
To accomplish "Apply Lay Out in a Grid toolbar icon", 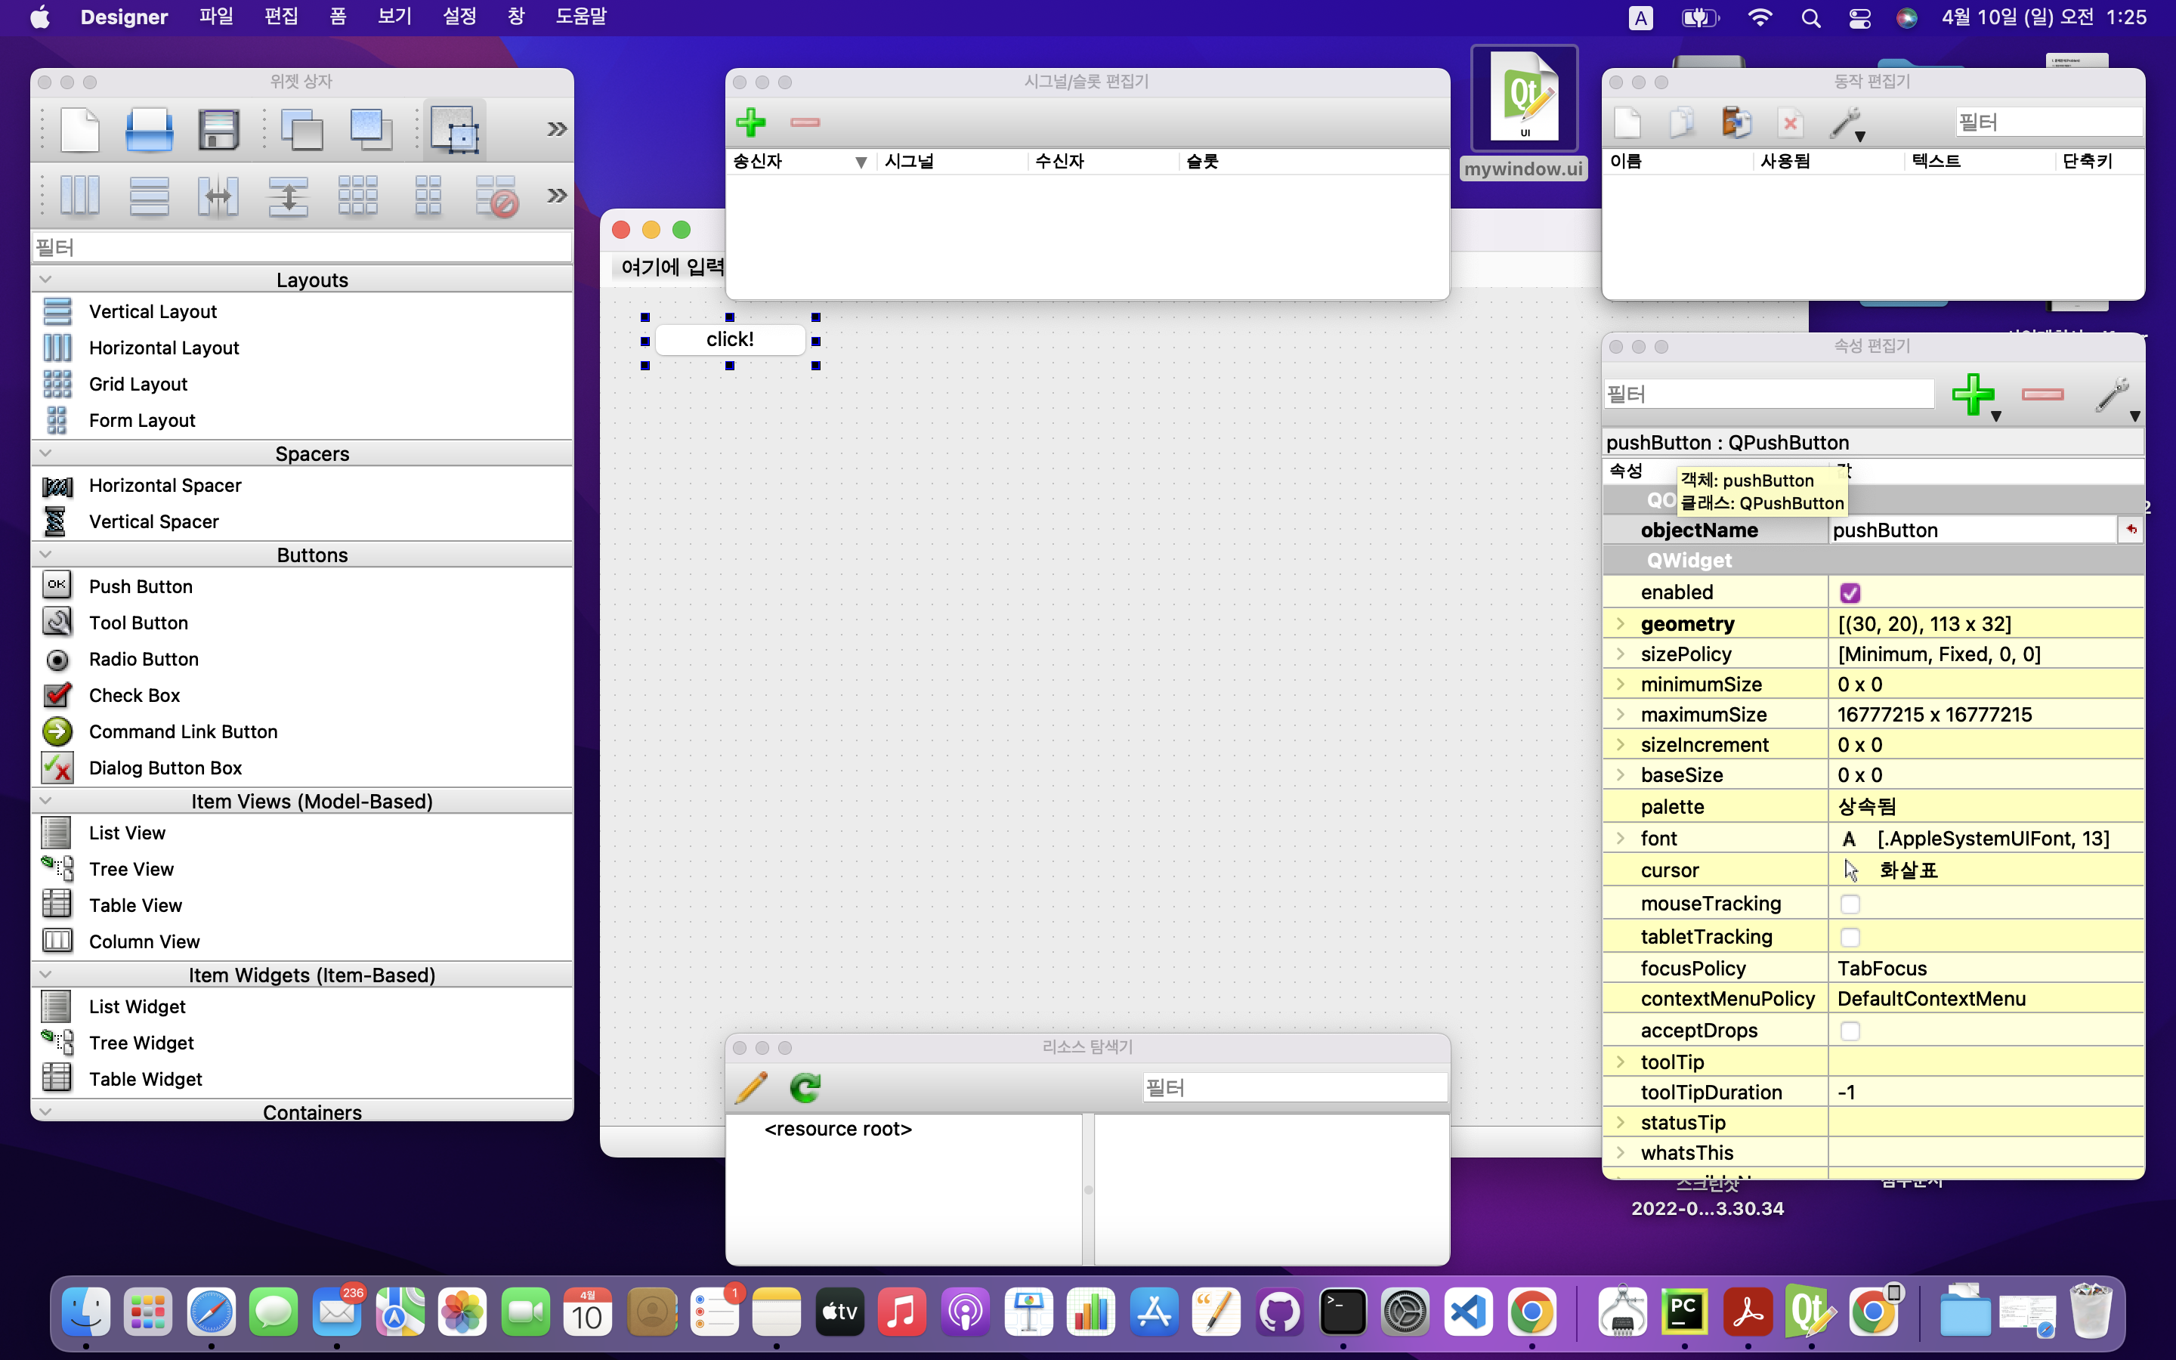I will 358,195.
